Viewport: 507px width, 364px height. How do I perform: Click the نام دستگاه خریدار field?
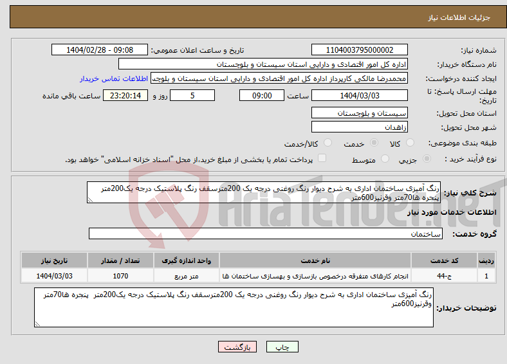[263, 64]
